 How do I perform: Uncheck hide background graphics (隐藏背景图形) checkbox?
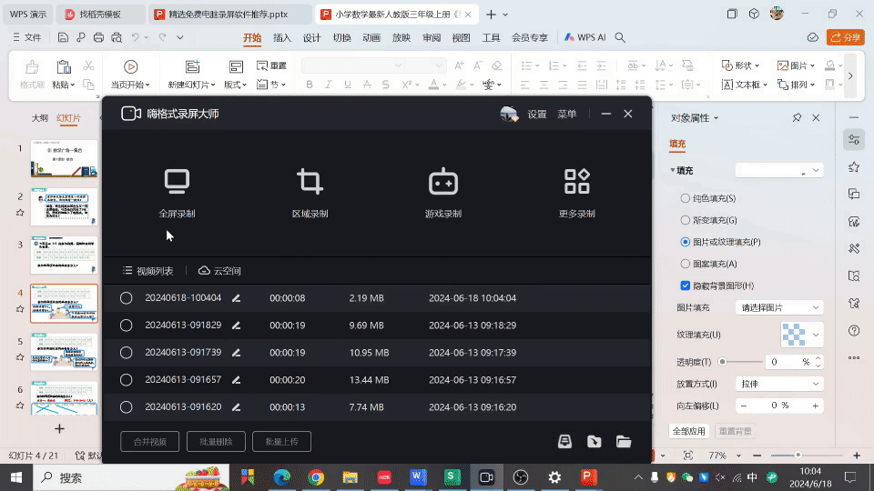[686, 286]
